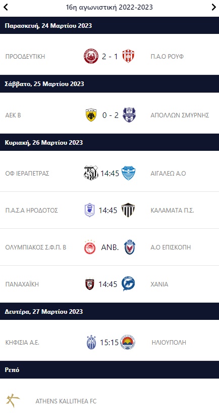
Task: Click the Chania blue dolphin crest
Action: click(x=128, y=283)
